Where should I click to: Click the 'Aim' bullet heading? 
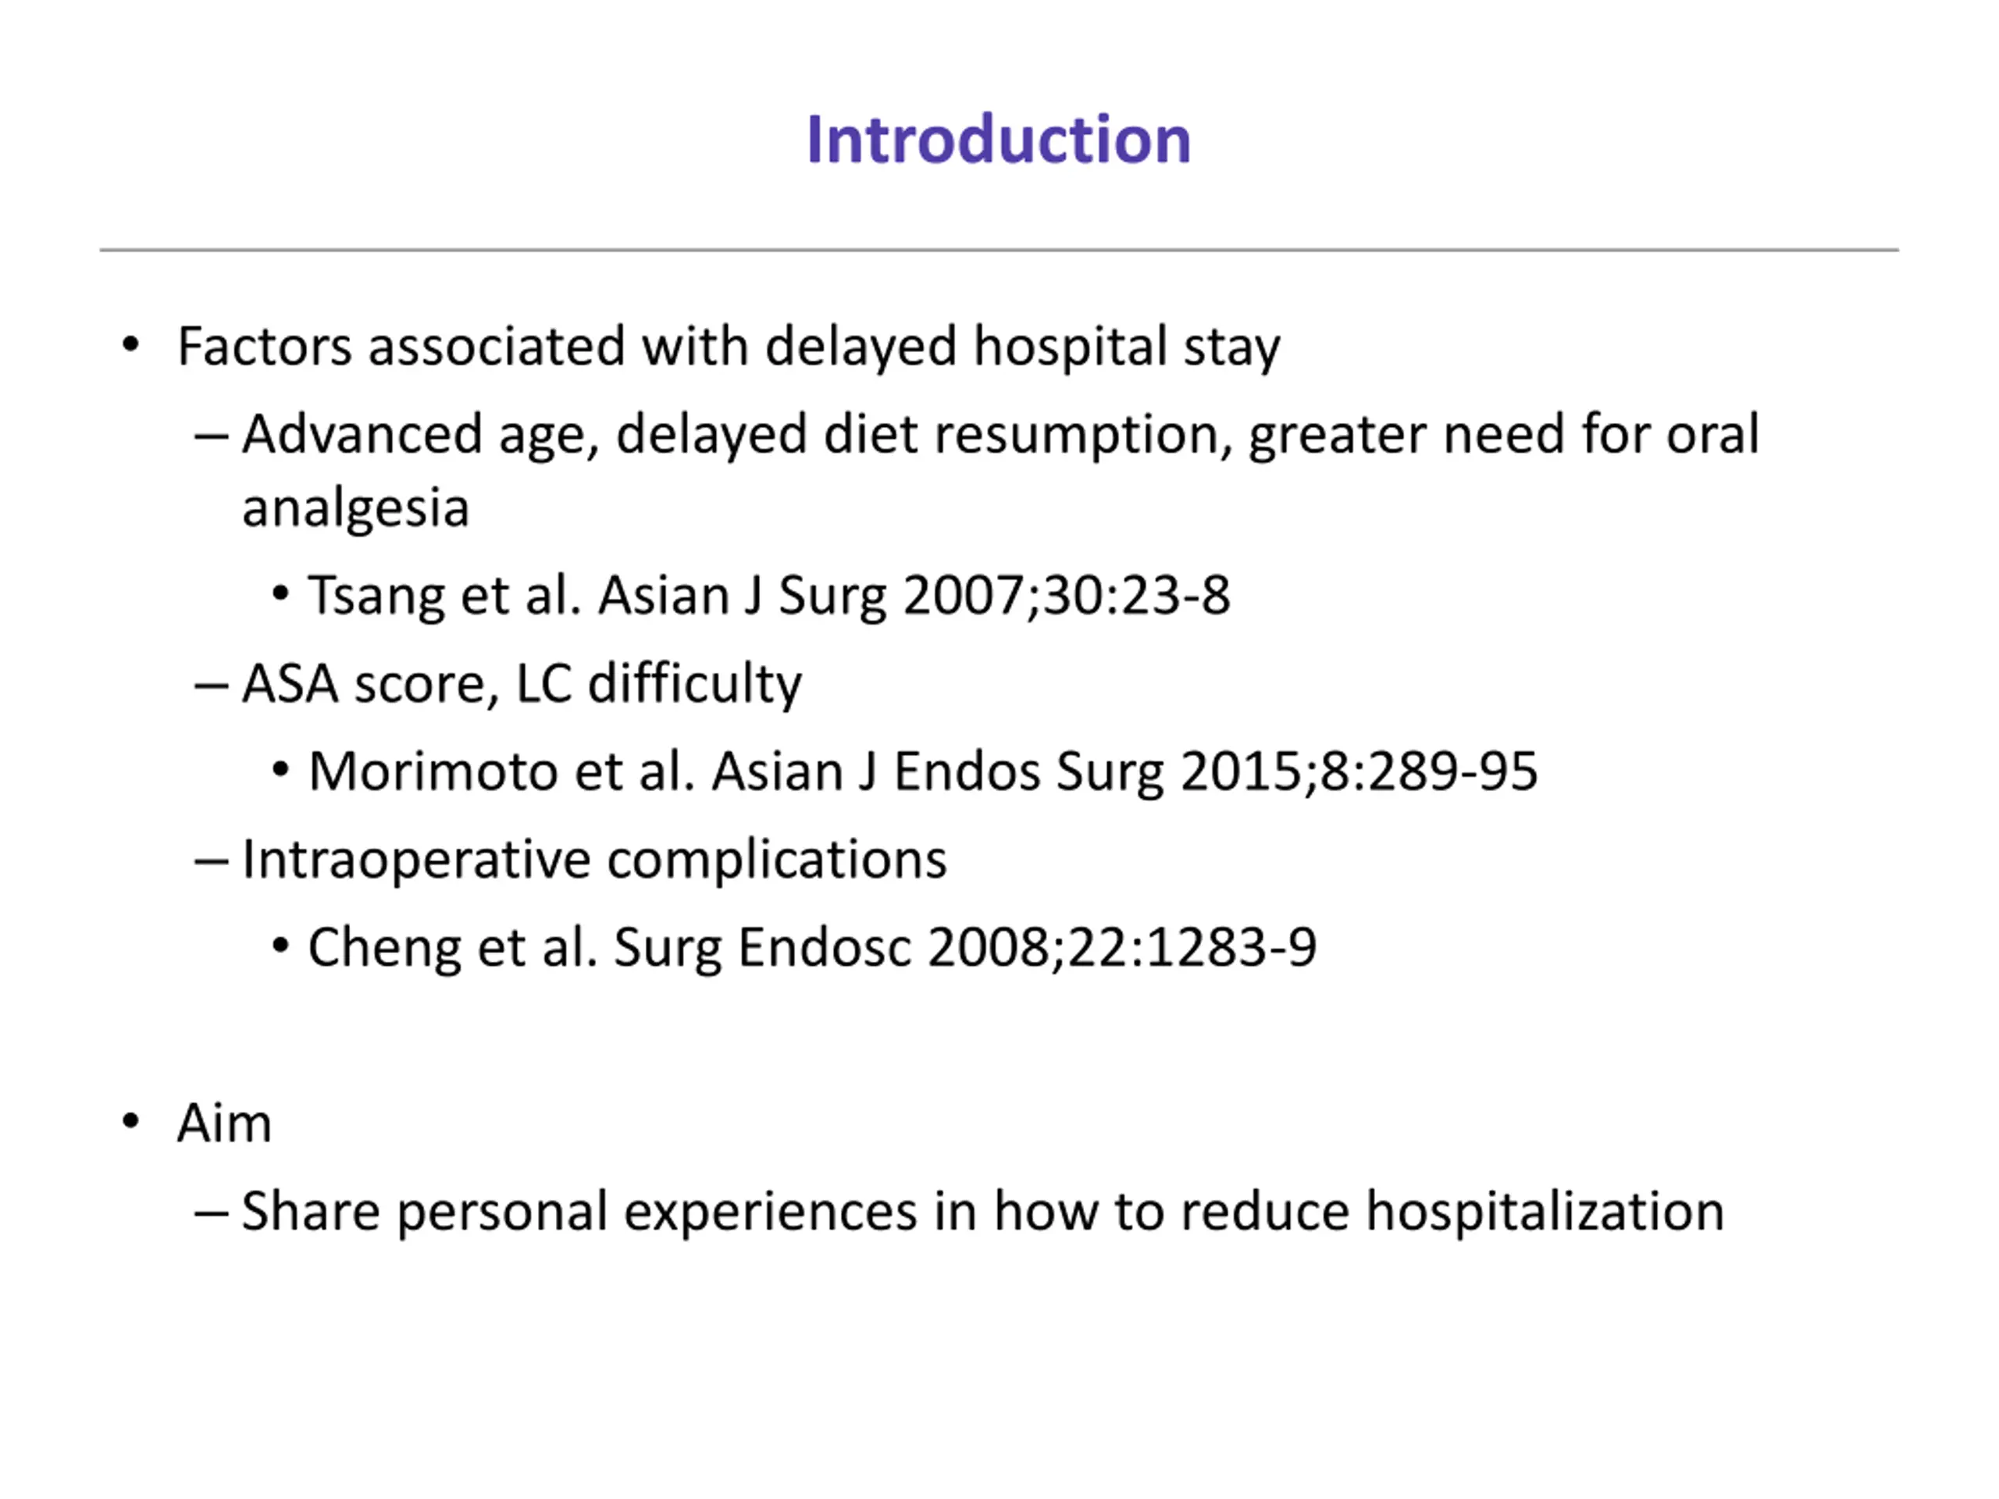[224, 1123]
